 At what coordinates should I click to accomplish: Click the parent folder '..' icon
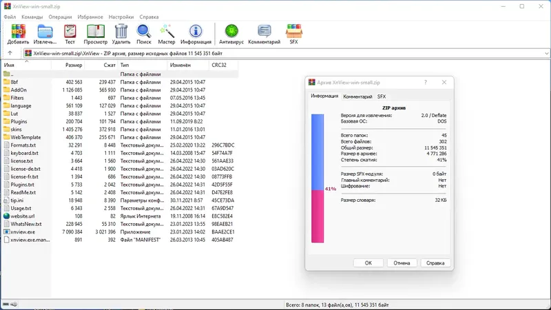[7, 74]
